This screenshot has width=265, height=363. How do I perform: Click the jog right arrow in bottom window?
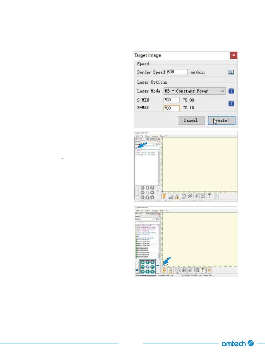click(x=152, y=267)
